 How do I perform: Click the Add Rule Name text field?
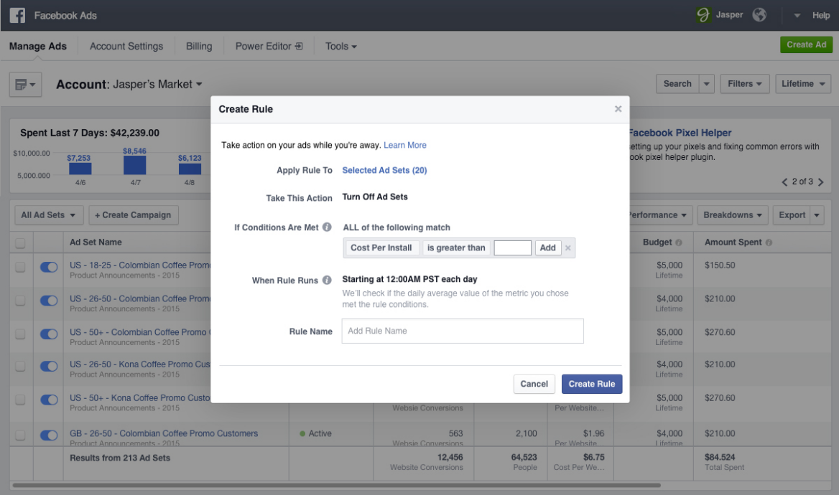pos(463,331)
